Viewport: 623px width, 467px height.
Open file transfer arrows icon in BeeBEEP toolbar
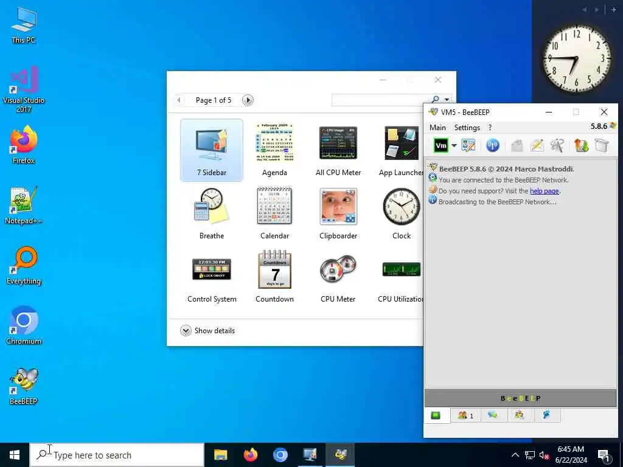[581, 145]
